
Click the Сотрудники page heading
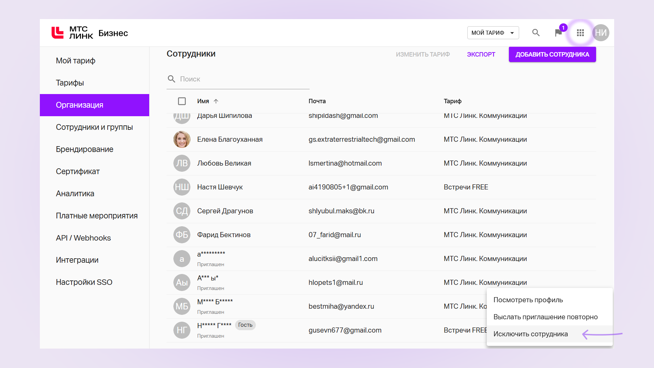(191, 53)
